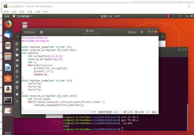Image resolution: width=194 pixels, height=135 pixels.
Task: Click the terminal output "5421"
Action: tap(66, 126)
